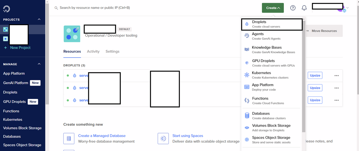Close the Create dropdown button
The image size is (359, 151).
click(x=273, y=8)
